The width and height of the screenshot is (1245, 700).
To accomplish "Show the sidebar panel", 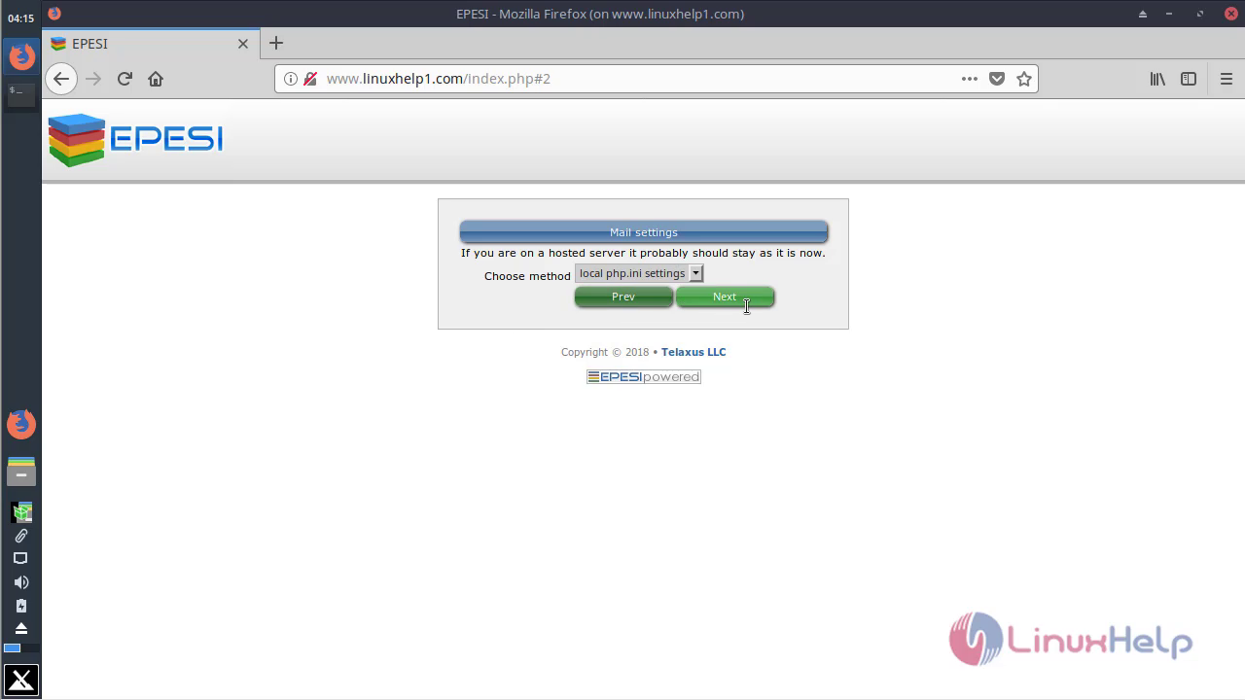I will (x=1189, y=79).
